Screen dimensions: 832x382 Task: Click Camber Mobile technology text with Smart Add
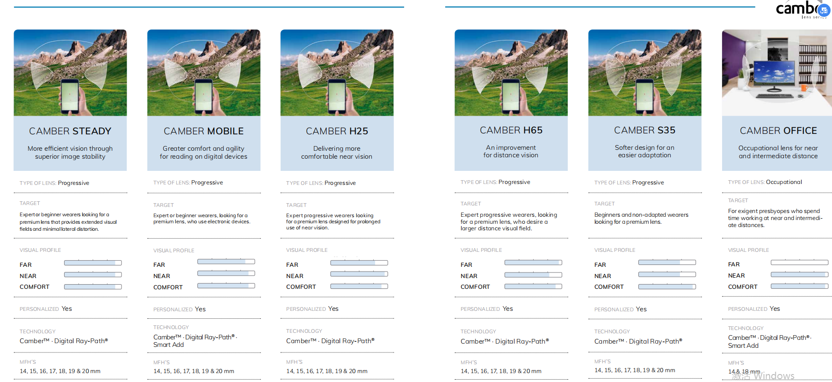click(x=195, y=341)
